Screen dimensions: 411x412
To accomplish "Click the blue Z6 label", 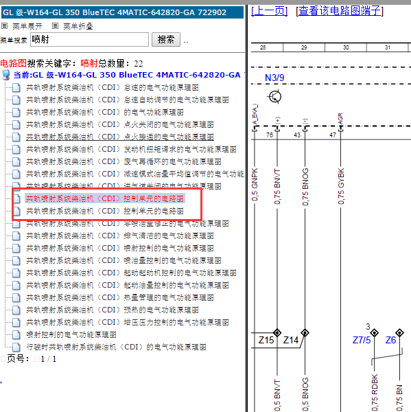I will (x=390, y=341).
